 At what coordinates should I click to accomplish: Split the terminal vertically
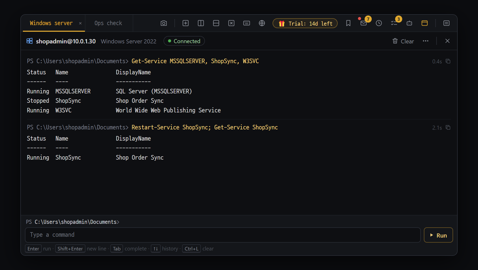[x=201, y=23]
